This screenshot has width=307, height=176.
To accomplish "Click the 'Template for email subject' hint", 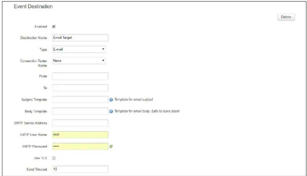I will (x=134, y=99).
